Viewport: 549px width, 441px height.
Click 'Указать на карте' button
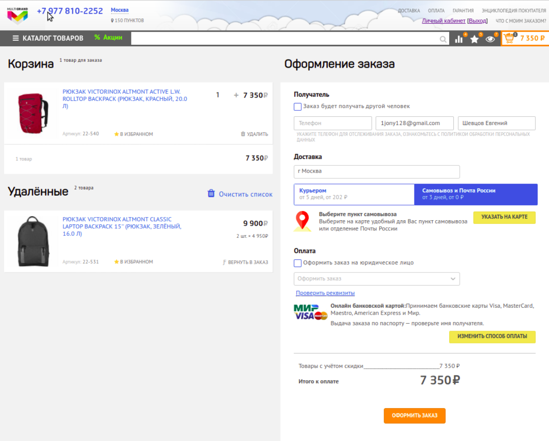tap(504, 217)
